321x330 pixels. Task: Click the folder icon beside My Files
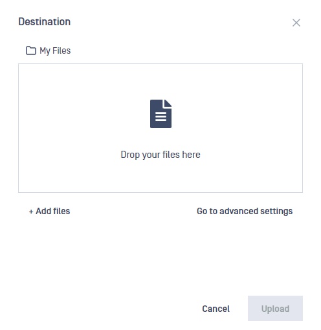coord(31,50)
